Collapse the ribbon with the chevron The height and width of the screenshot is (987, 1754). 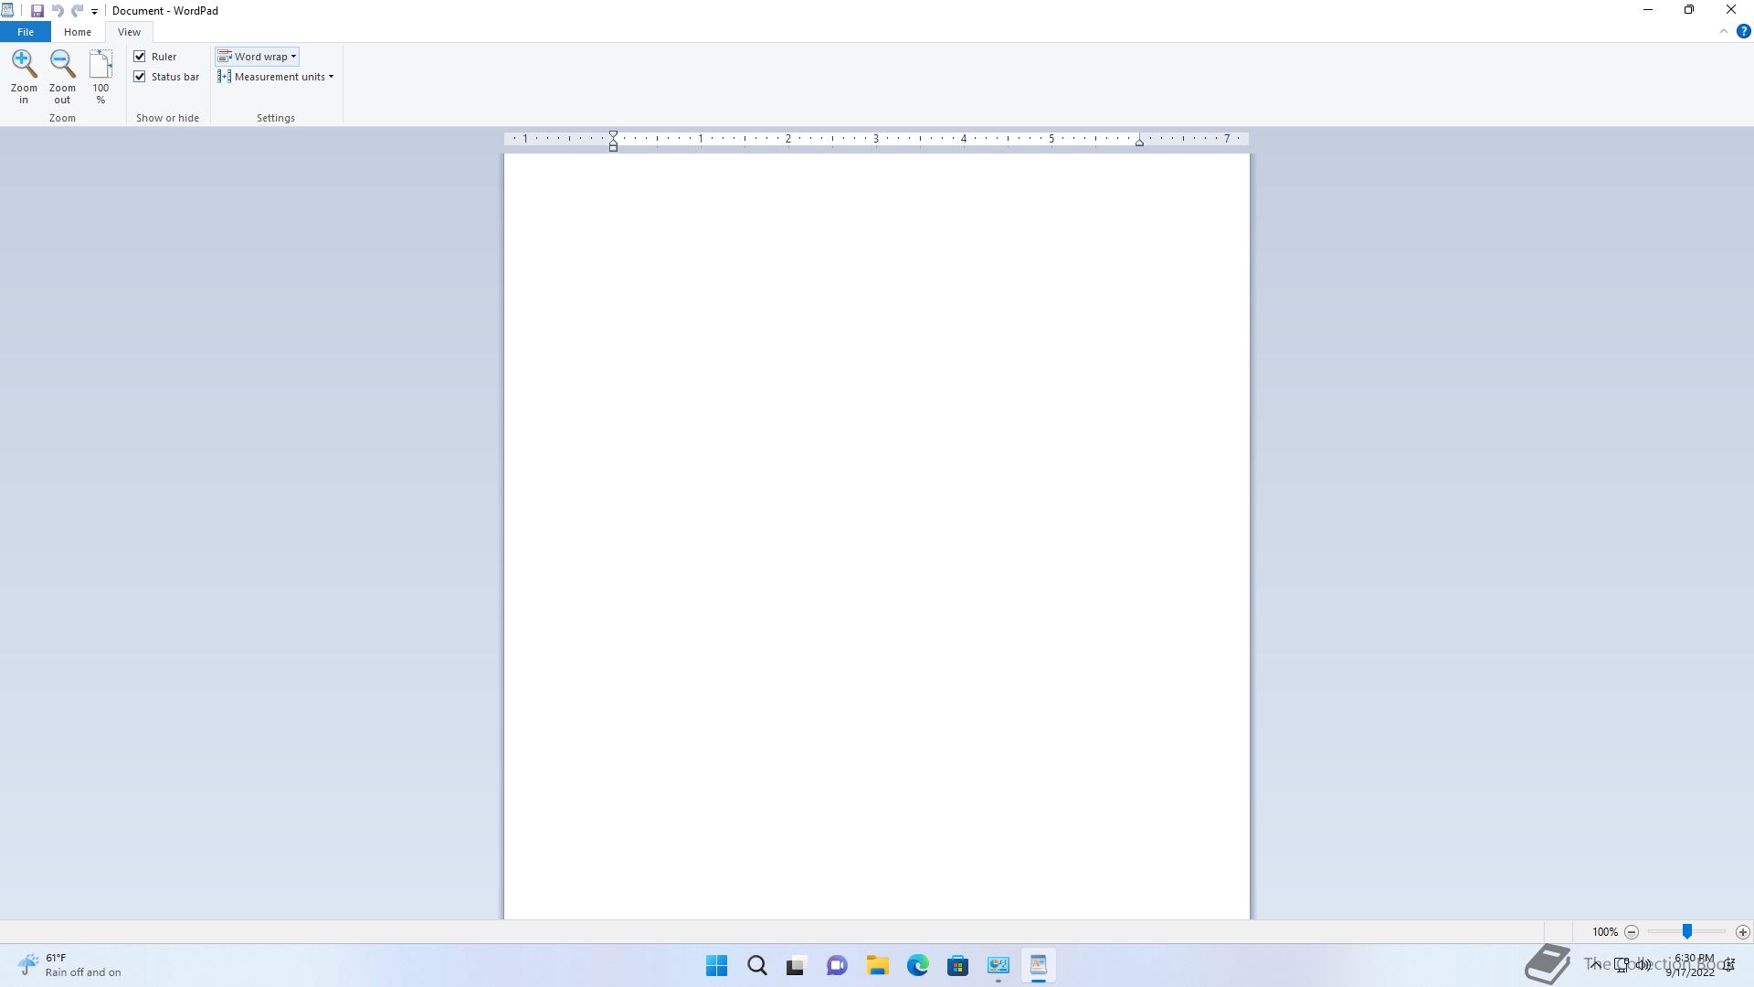coord(1724,31)
